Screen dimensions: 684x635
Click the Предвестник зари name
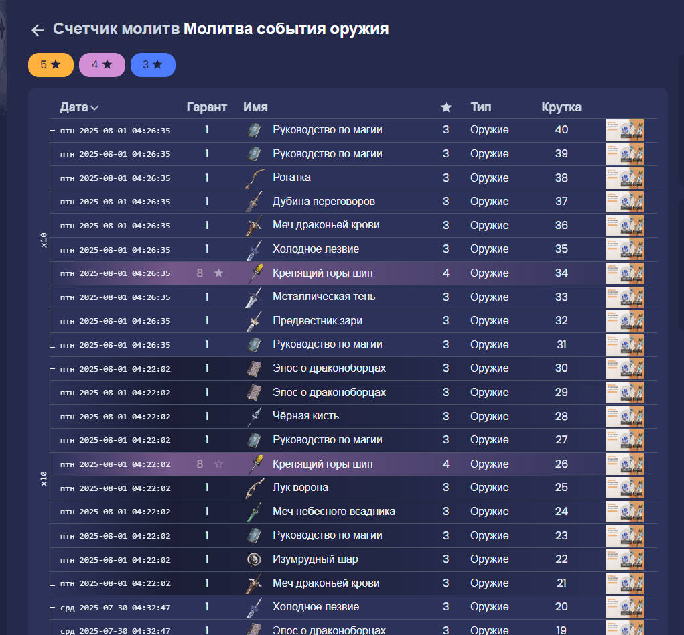point(318,321)
